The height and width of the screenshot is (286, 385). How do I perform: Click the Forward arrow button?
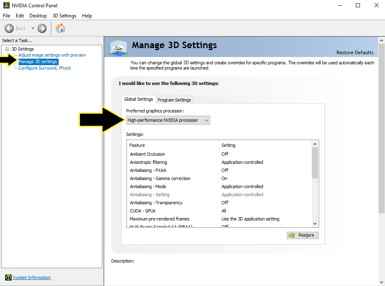(x=42, y=28)
